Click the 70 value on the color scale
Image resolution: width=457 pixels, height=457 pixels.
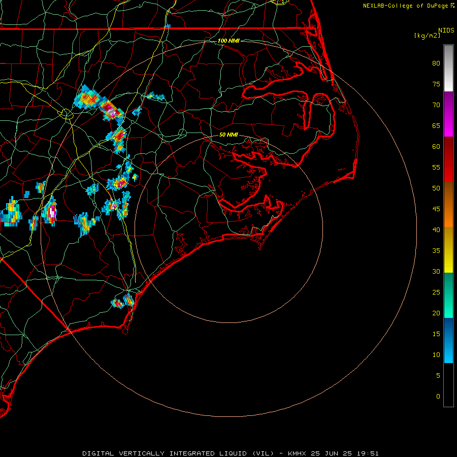click(436, 105)
